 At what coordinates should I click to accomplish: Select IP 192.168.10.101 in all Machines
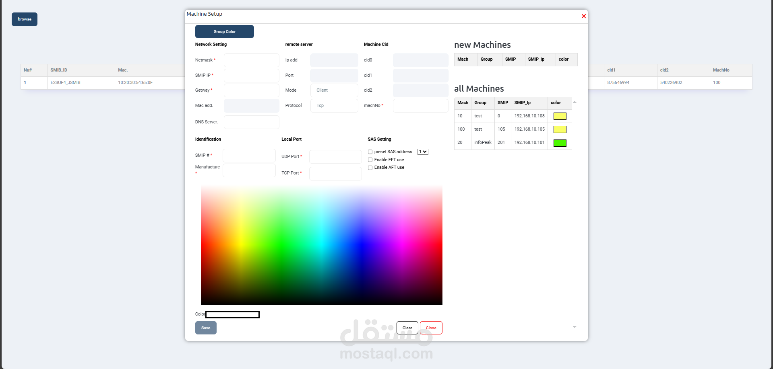[529, 143]
